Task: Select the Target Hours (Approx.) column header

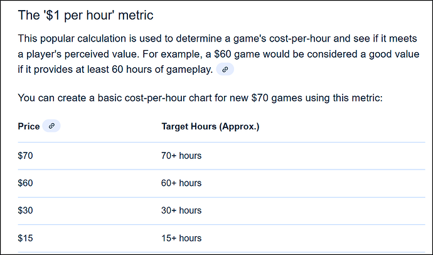Action: 210,126
